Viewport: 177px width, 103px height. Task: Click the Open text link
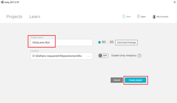point(143,17)
